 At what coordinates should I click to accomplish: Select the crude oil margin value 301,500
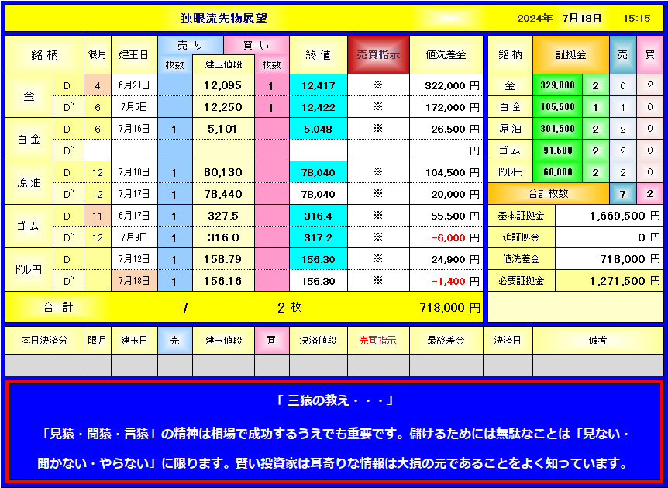pos(557,129)
